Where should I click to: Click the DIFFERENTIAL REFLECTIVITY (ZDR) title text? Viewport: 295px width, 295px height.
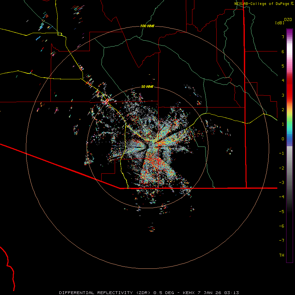(x=105, y=293)
